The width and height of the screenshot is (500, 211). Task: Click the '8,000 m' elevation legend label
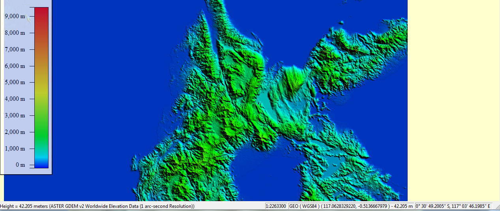click(x=15, y=33)
